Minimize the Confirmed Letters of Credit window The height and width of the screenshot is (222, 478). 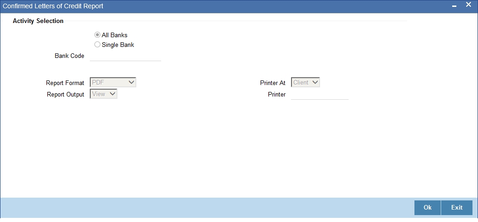[454, 6]
